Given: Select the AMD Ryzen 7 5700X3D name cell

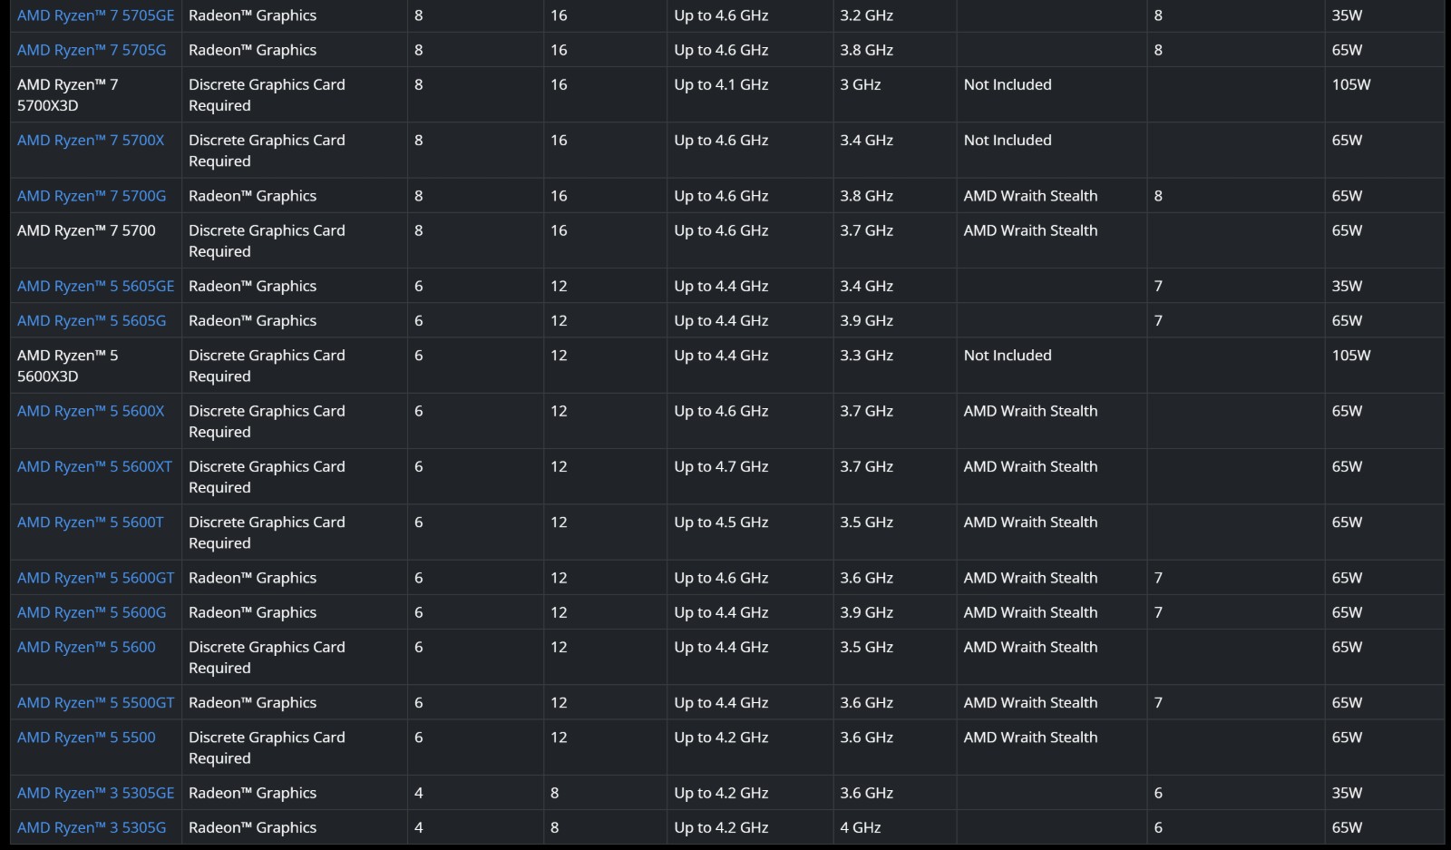Looking at the screenshot, I should (x=96, y=94).
